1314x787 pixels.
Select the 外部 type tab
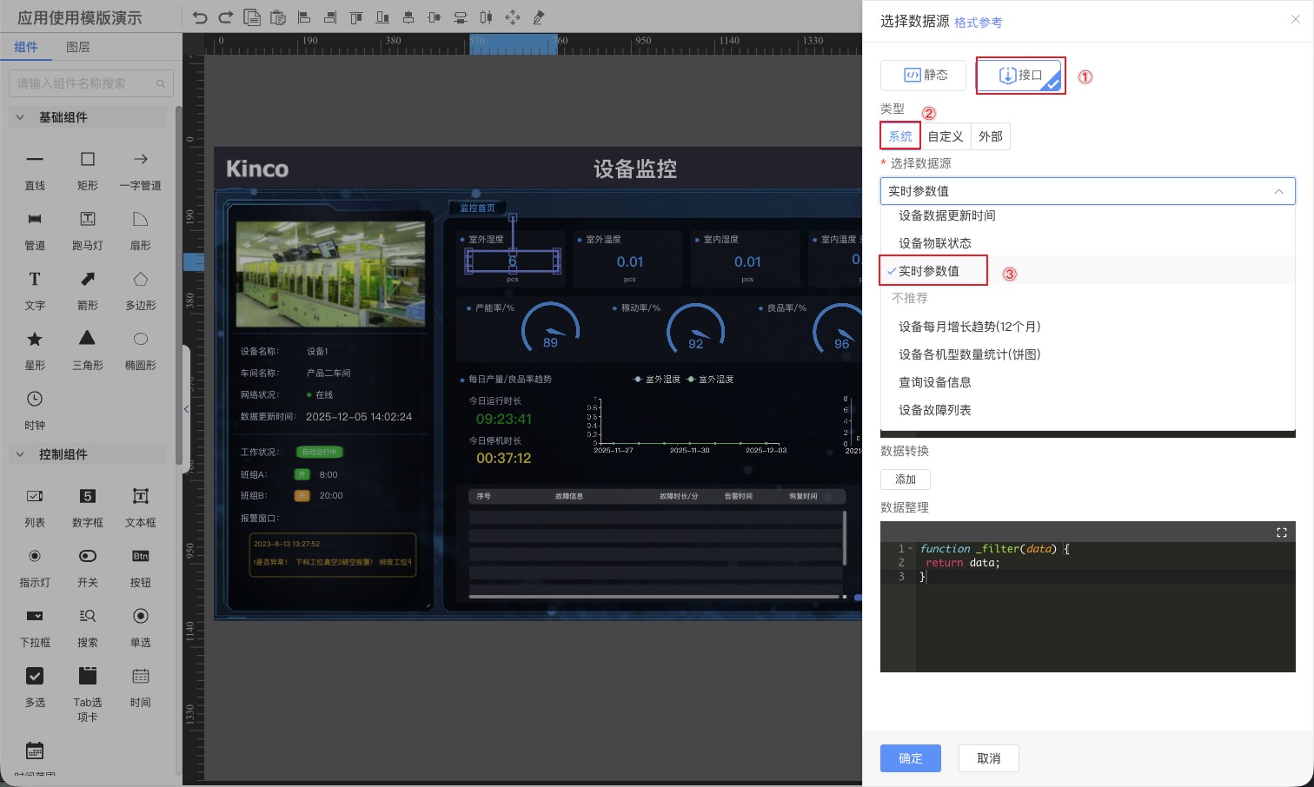[x=990, y=136]
